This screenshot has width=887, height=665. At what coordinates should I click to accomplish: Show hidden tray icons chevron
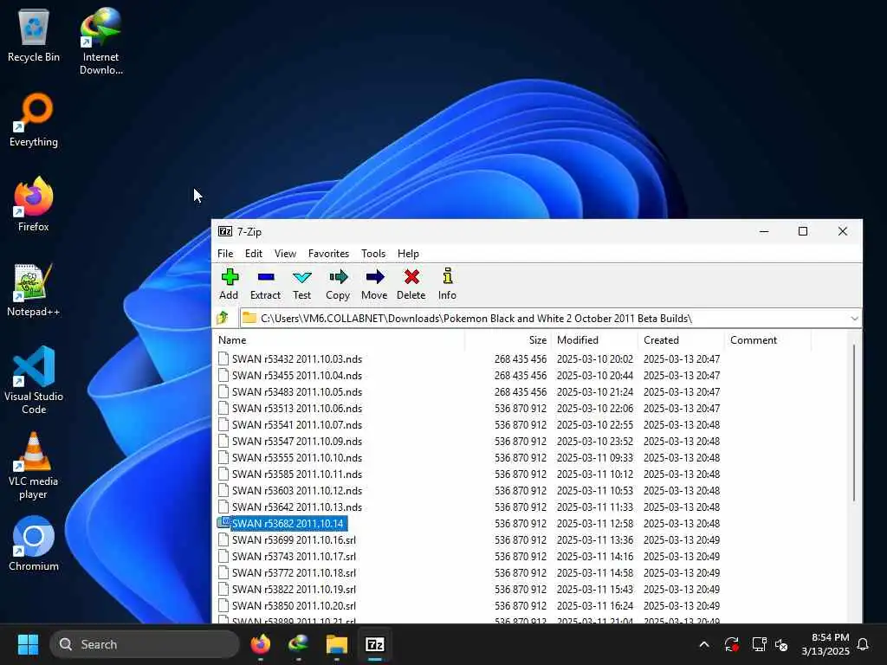pyautogui.click(x=704, y=644)
